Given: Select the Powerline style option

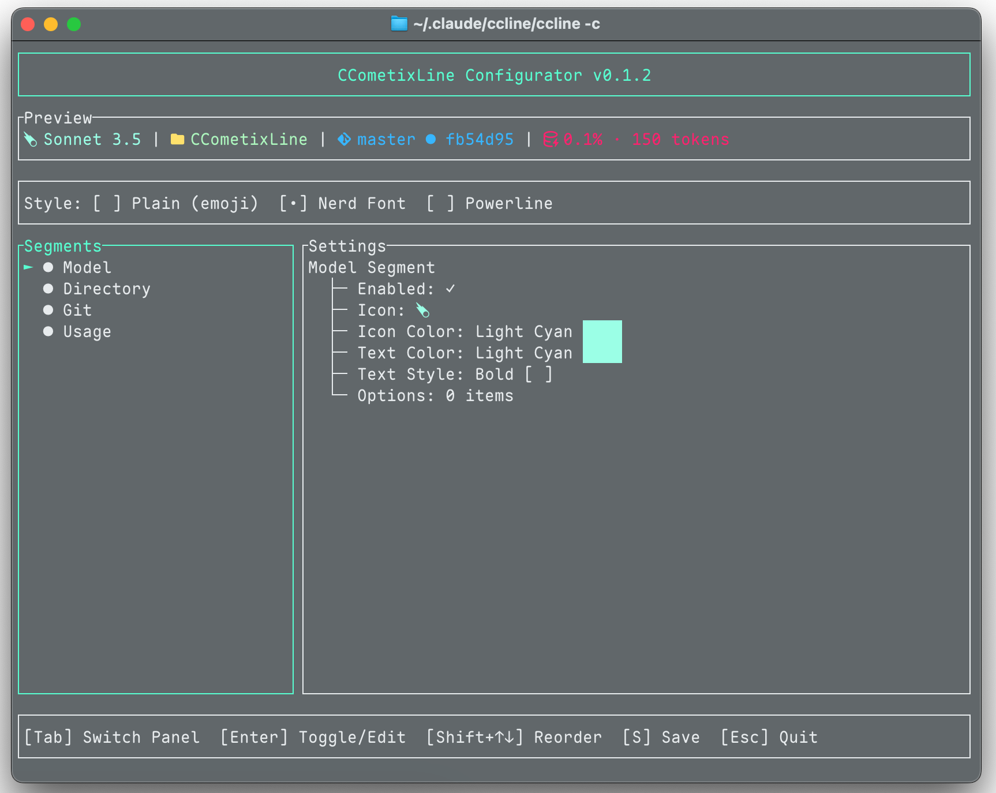Looking at the screenshot, I should [489, 203].
